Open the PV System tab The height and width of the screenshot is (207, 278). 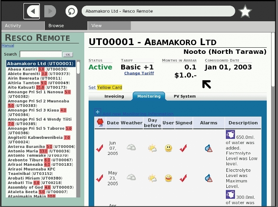[185, 96]
